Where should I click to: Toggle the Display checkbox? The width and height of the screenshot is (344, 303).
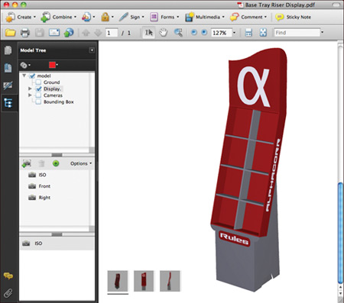coord(38,89)
